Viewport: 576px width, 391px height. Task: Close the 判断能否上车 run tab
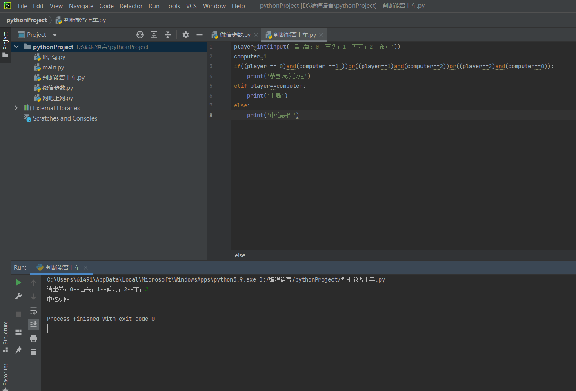click(x=86, y=268)
